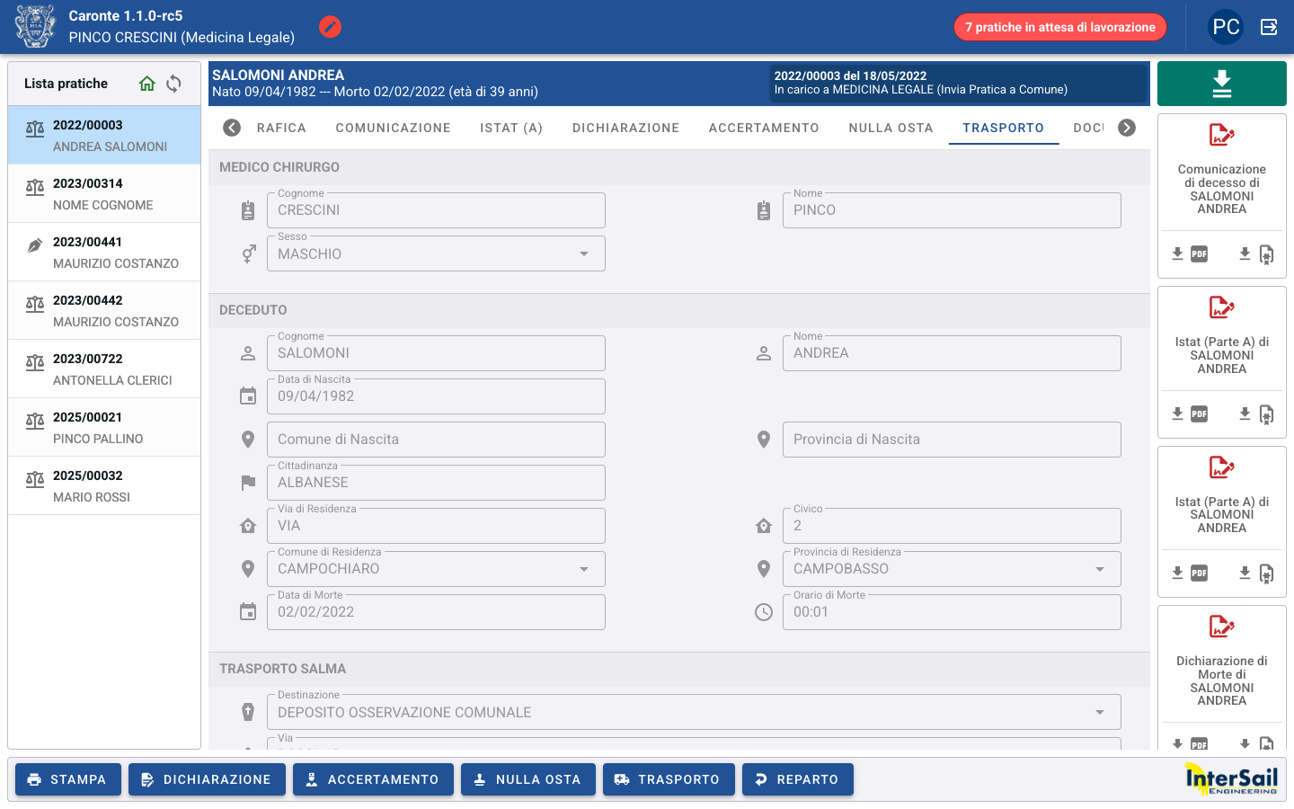1294x809 pixels.
Task: Click the Cittadinanza field ALBANESE
Action: pyautogui.click(x=436, y=483)
